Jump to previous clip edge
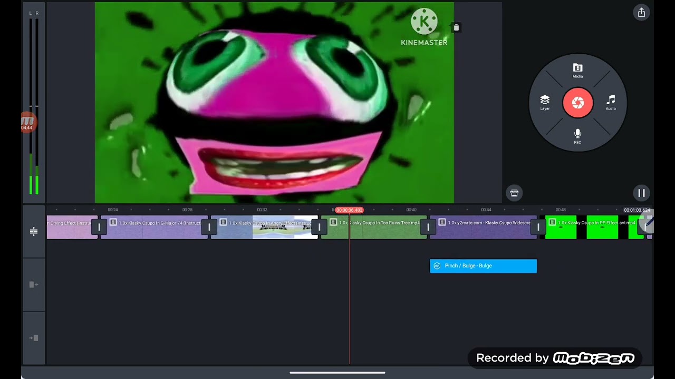675x379 pixels. click(34, 285)
